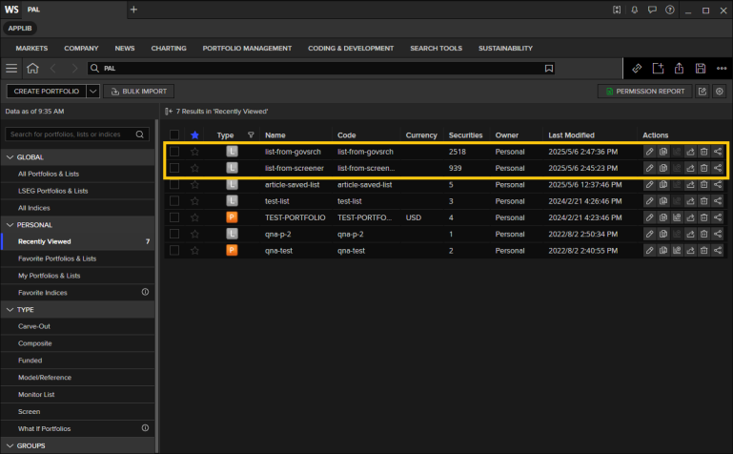Click the BULK IMPORT button
733x454 pixels.
[139, 92]
